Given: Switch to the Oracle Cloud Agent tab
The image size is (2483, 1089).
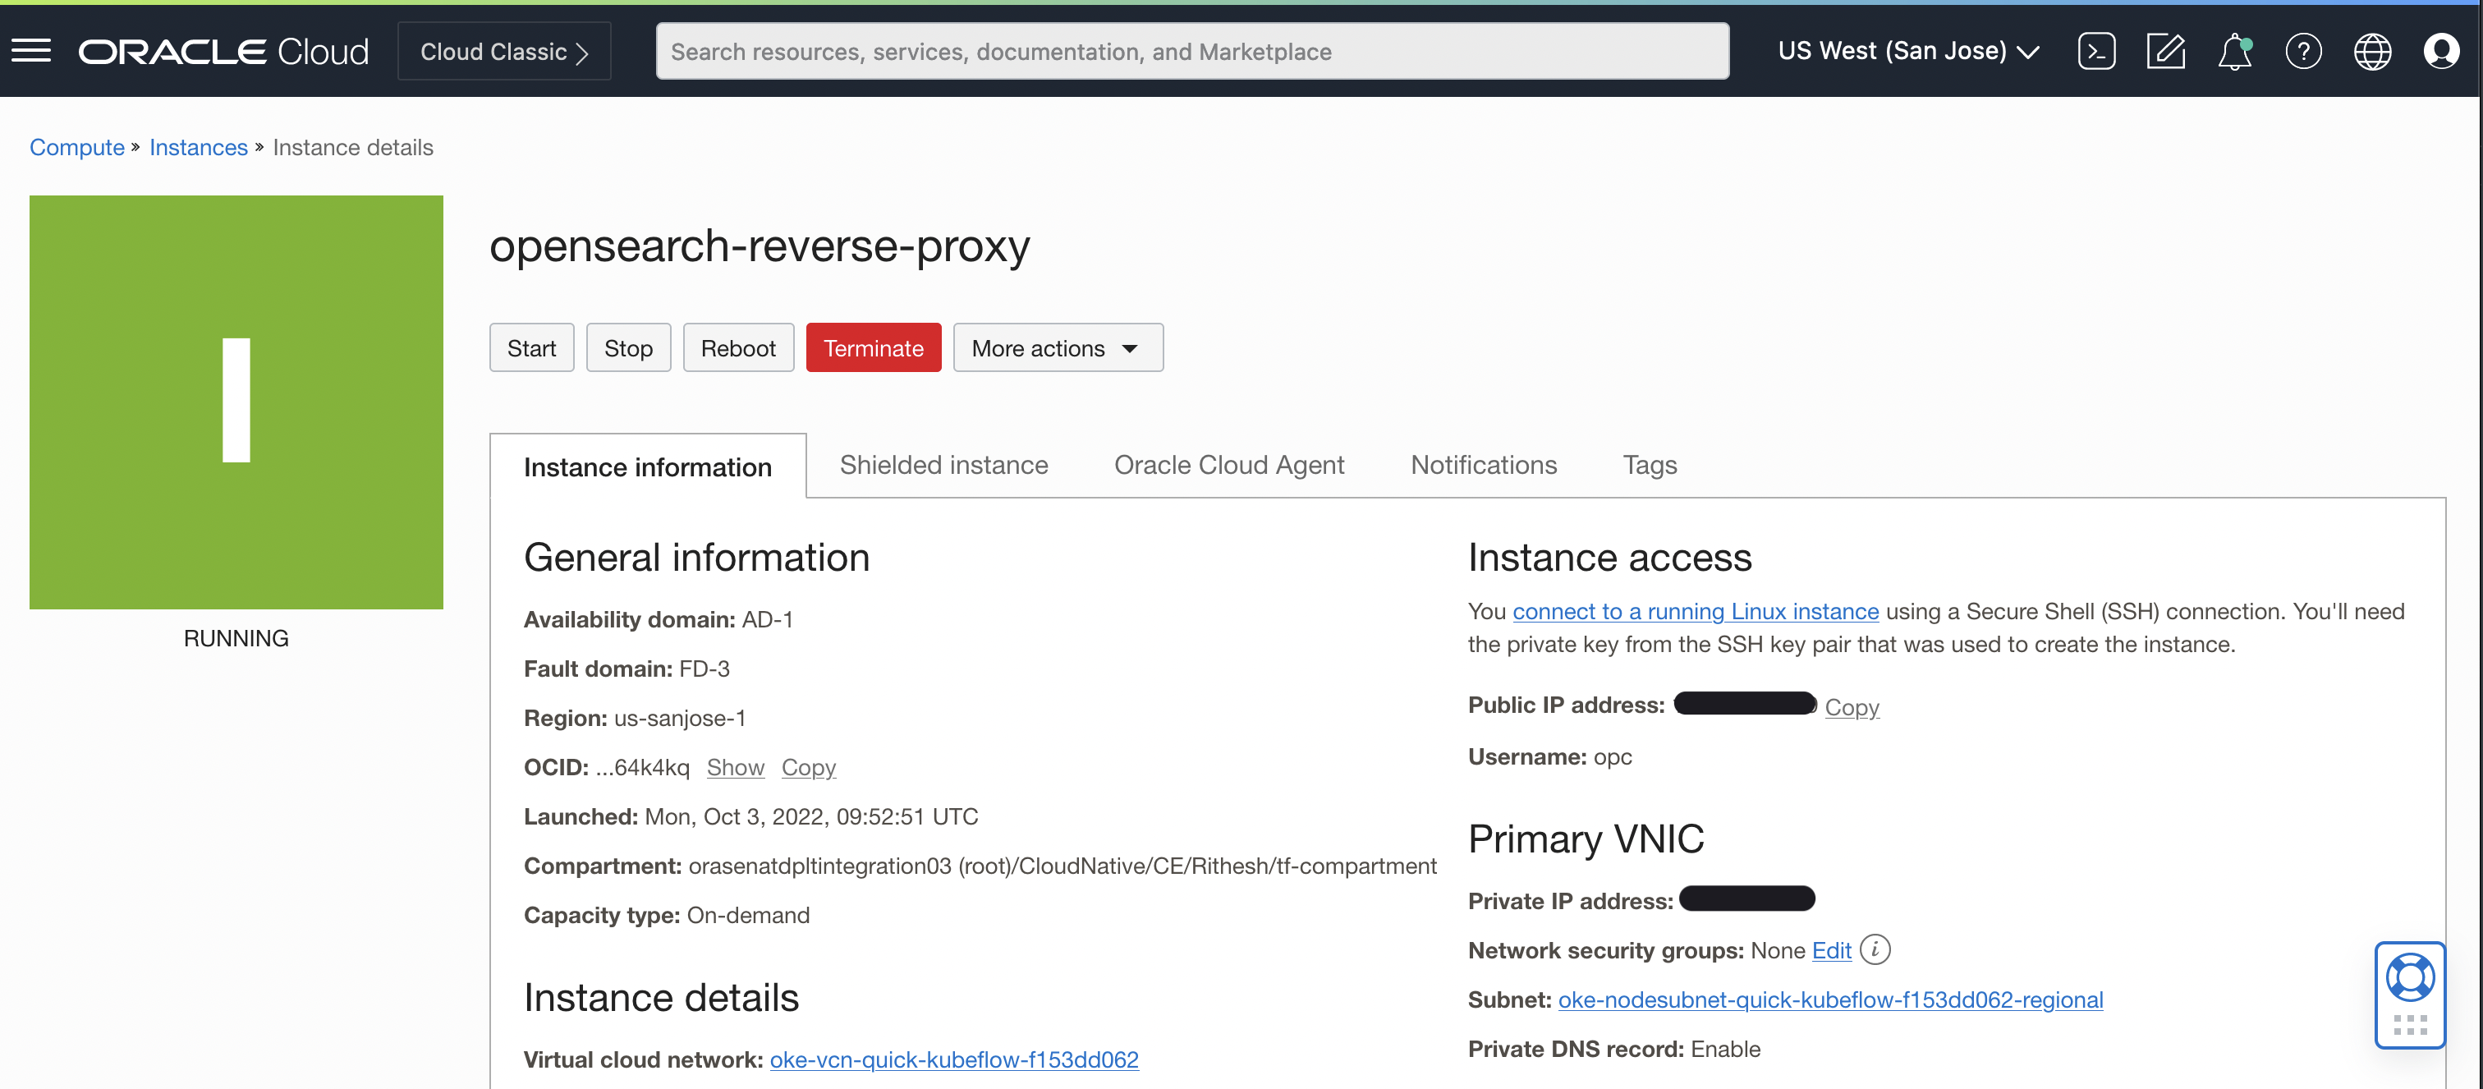Looking at the screenshot, I should click(x=1229, y=465).
